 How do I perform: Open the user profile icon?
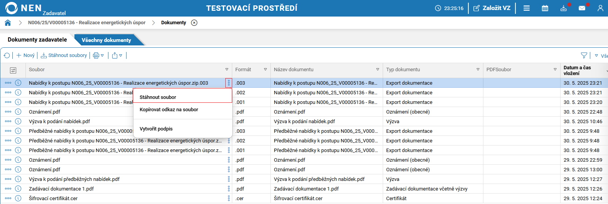(600, 8)
